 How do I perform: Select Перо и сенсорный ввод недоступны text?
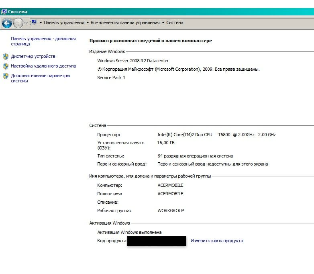click(x=213, y=164)
